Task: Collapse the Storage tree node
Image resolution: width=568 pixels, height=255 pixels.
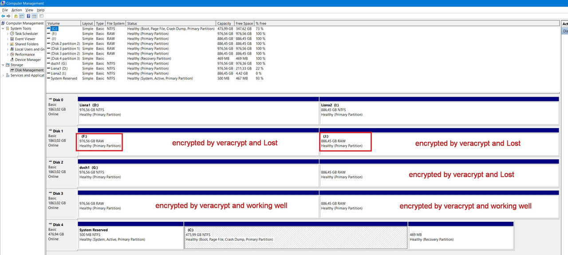Action: [x=3, y=65]
